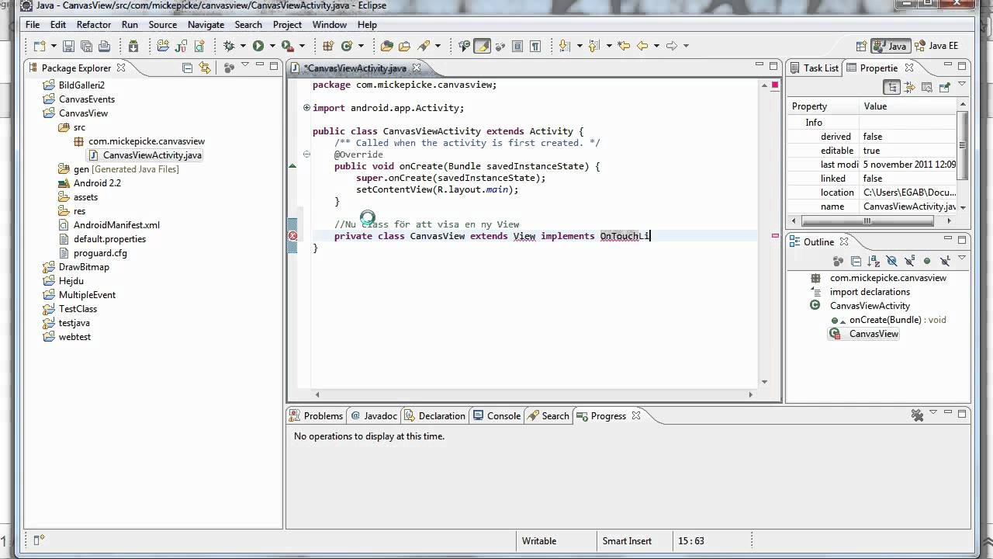Click the error marker beside line 15
This screenshot has height=559, width=993.
click(x=293, y=236)
